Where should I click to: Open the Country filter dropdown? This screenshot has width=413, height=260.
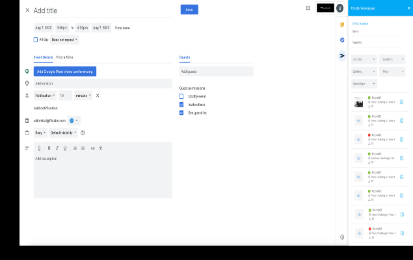pos(364,59)
